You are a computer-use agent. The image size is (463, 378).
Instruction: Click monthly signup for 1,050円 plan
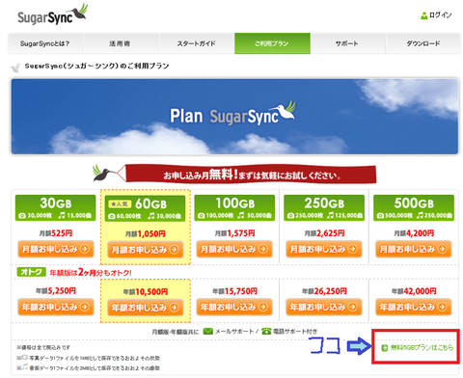pos(145,250)
